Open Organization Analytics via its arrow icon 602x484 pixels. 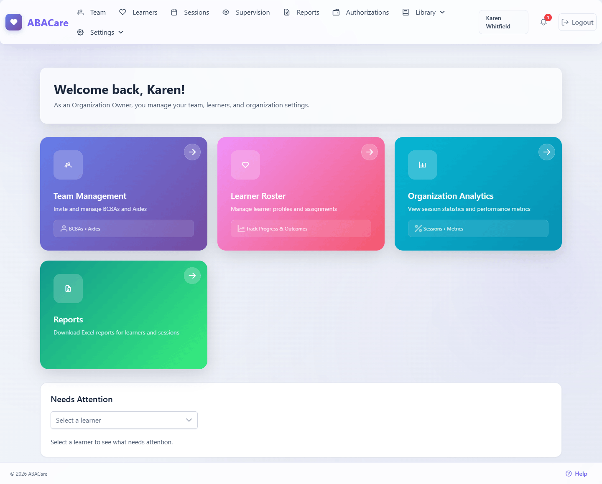547,152
